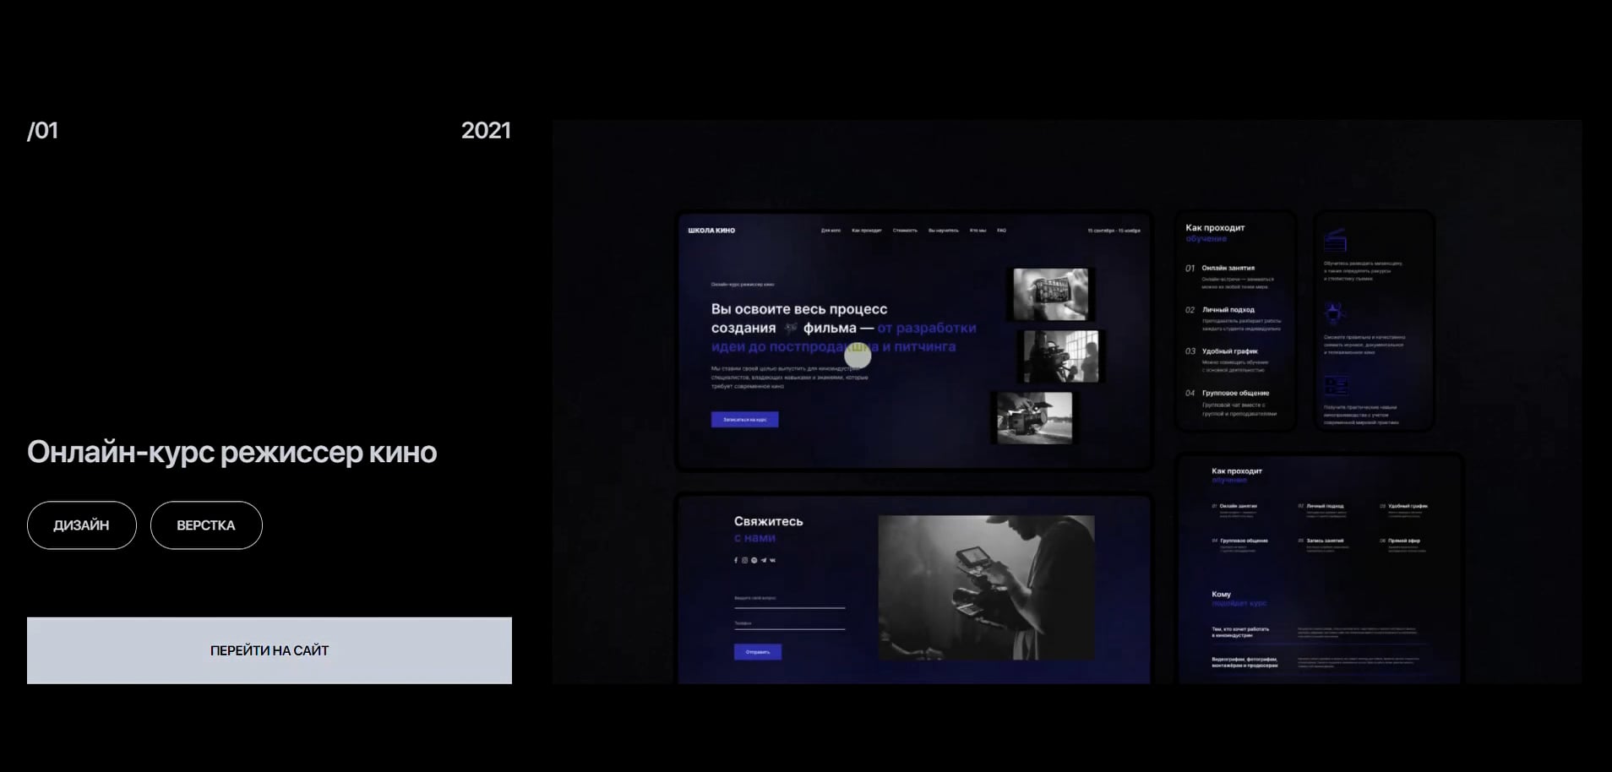This screenshot has width=1612, height=772.
Task: Click the hand-holding-phone photo thumbnail
Action: (1050, 294)
